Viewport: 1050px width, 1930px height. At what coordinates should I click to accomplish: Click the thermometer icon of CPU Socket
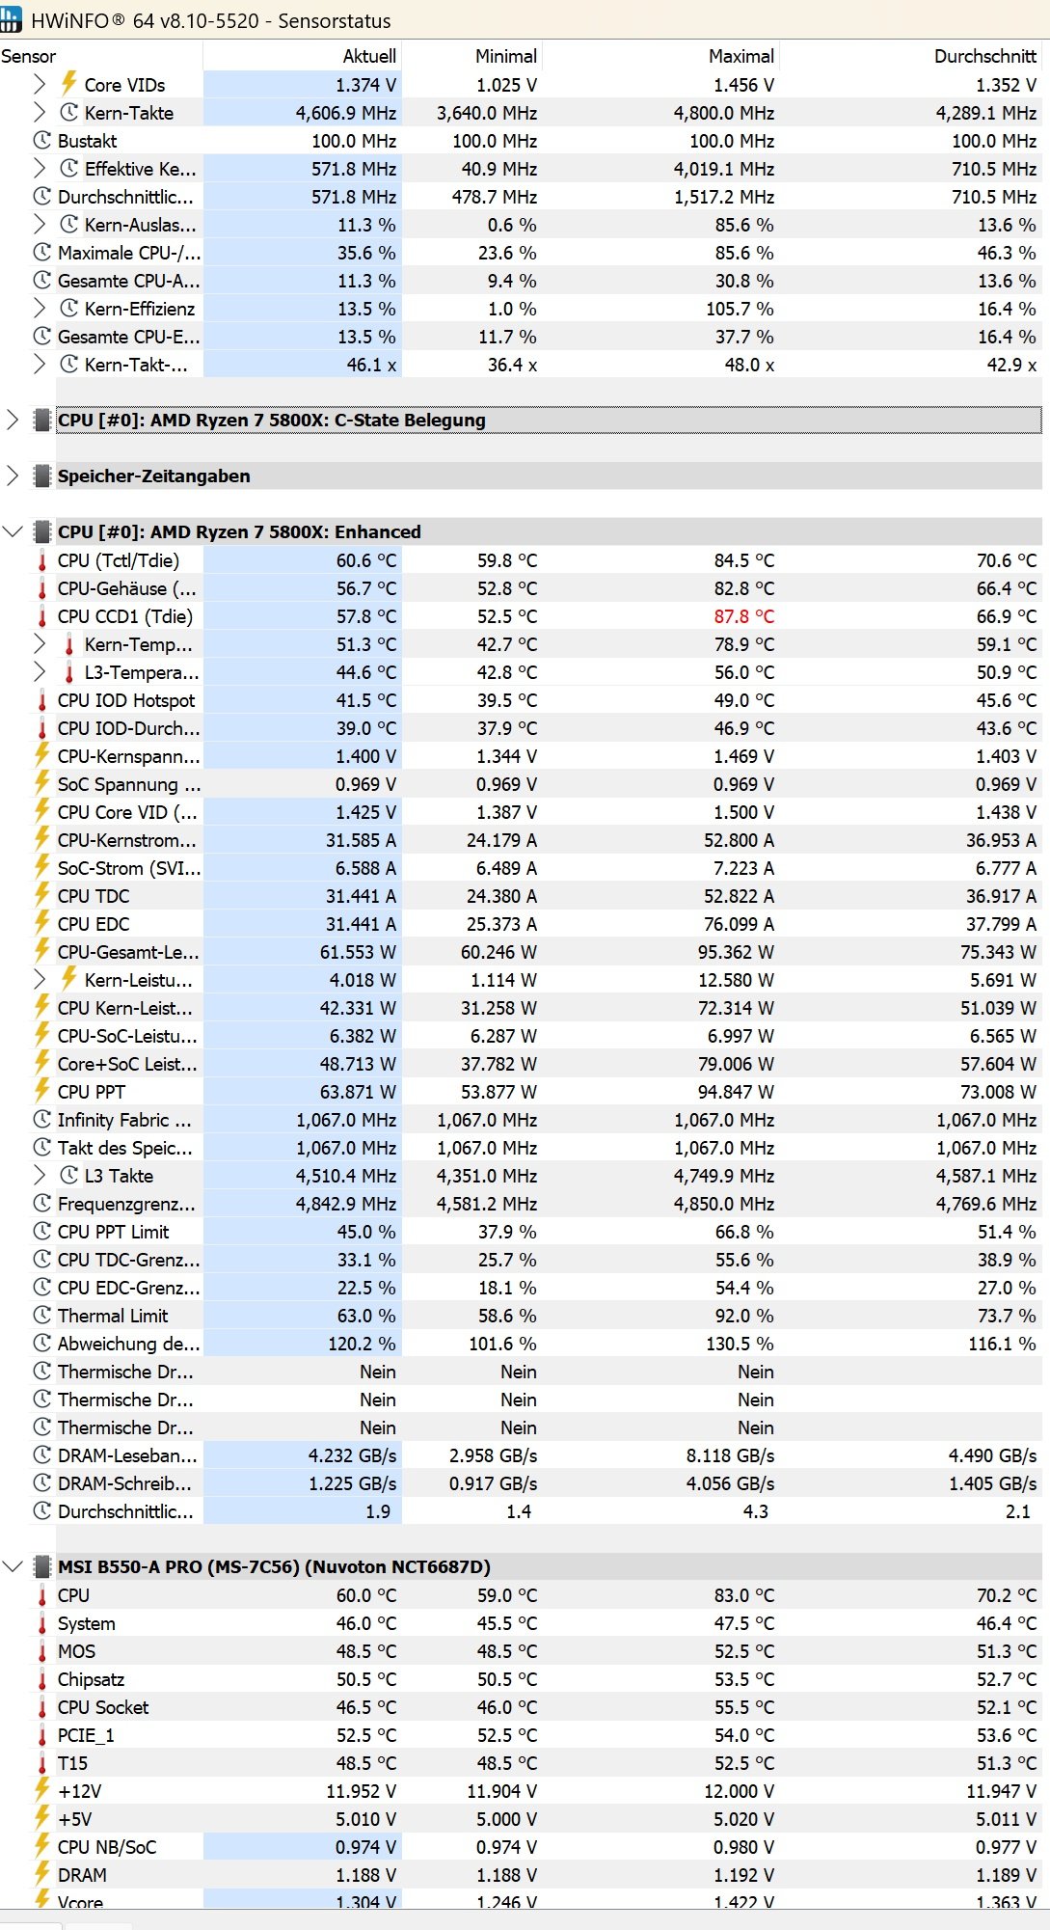[41, 1708]
